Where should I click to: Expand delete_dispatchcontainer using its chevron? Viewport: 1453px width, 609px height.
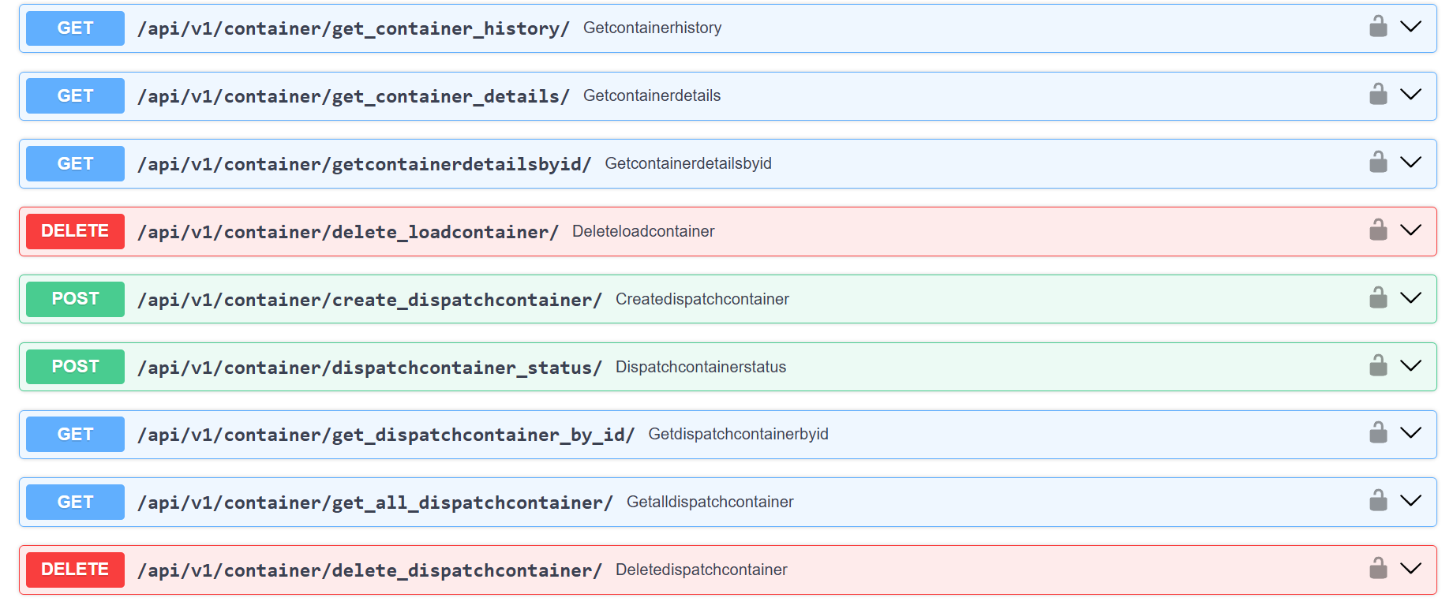(x=1410, y=569)
